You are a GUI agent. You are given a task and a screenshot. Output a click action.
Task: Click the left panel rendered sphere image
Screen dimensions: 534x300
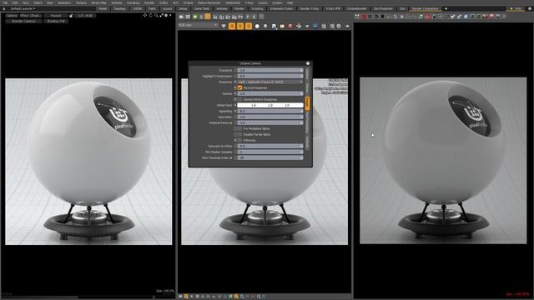(88, 162)
